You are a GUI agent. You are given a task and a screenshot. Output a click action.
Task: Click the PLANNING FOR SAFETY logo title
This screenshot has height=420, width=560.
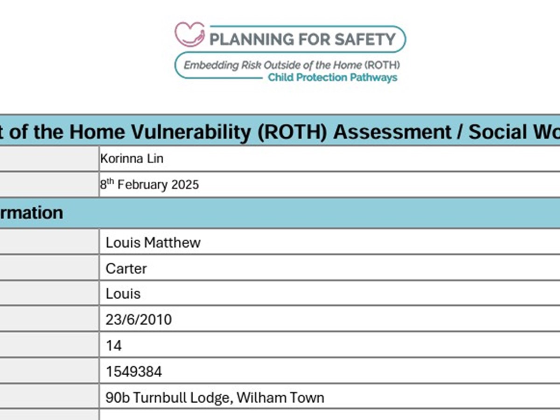[302, 39]
